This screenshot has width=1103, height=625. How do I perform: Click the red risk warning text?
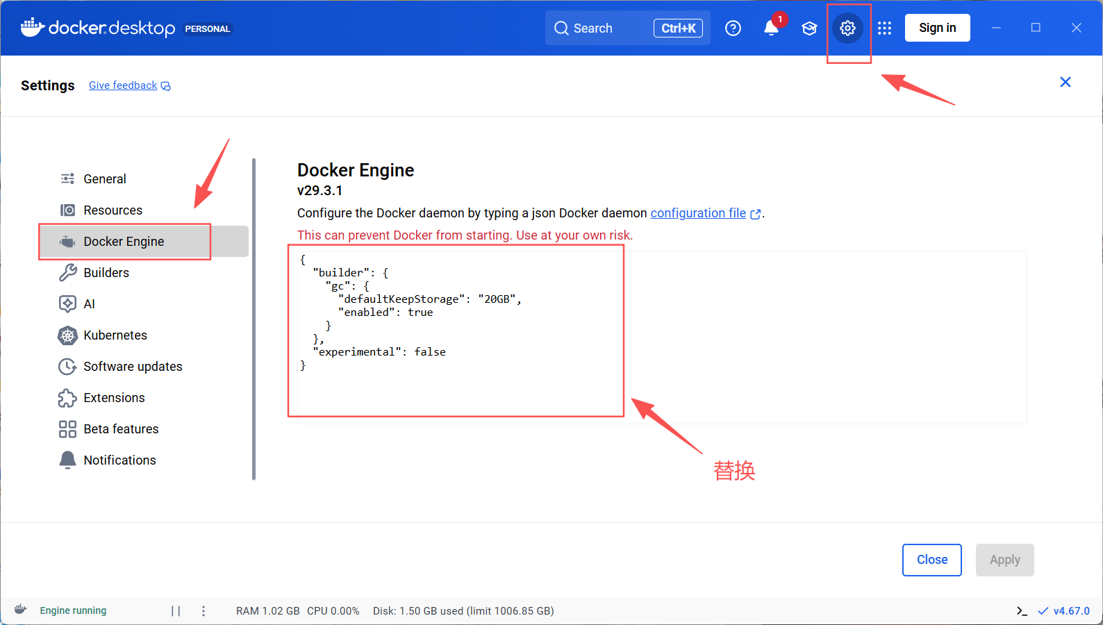point(465,235)
